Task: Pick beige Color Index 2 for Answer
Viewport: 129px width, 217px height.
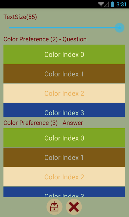Action: click(x=64, y=177)
